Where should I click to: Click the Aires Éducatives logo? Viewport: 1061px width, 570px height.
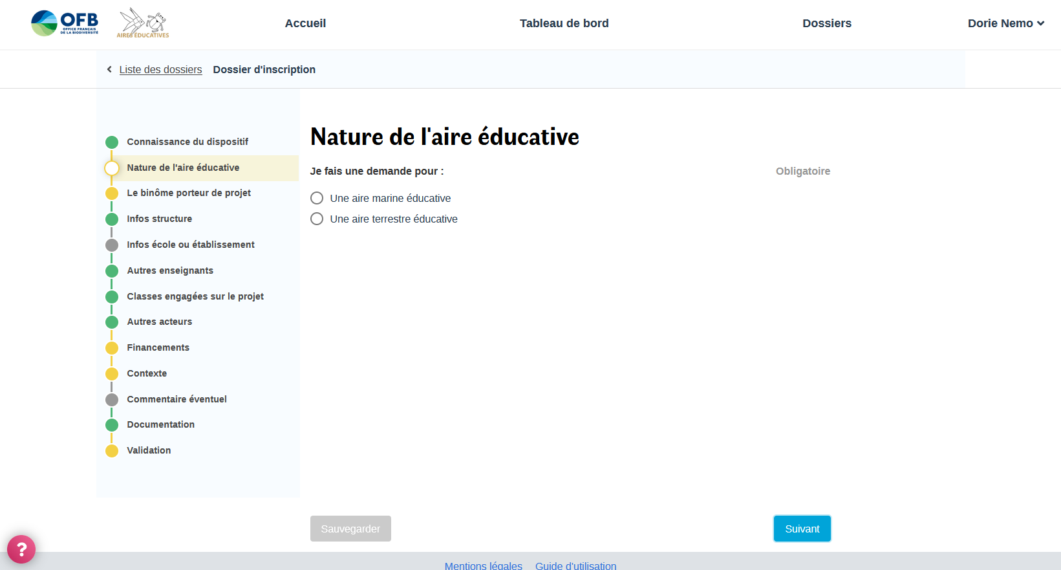(143, 23)
